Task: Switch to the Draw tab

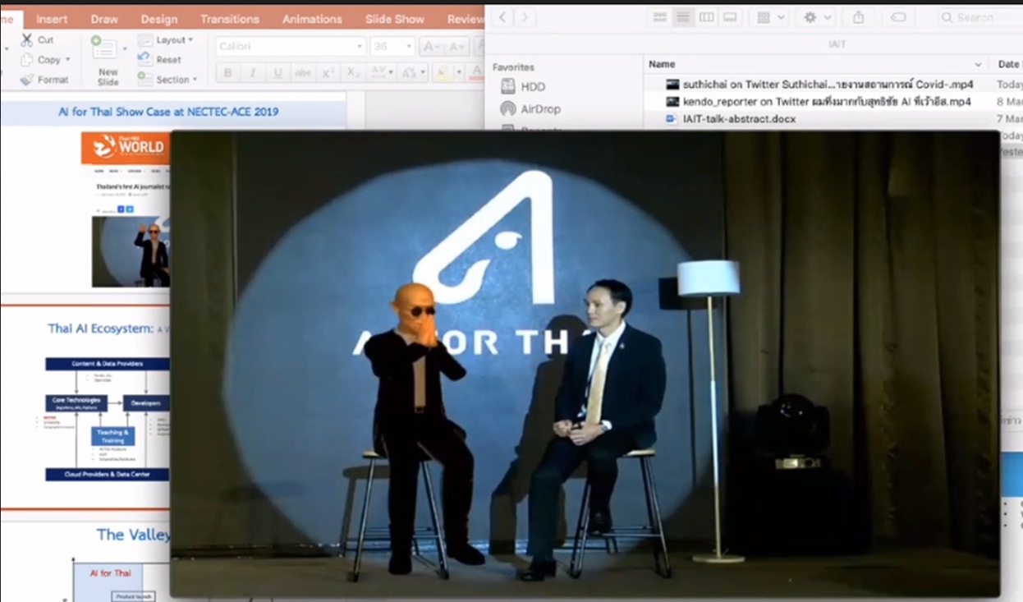Action: coord(104,19)
